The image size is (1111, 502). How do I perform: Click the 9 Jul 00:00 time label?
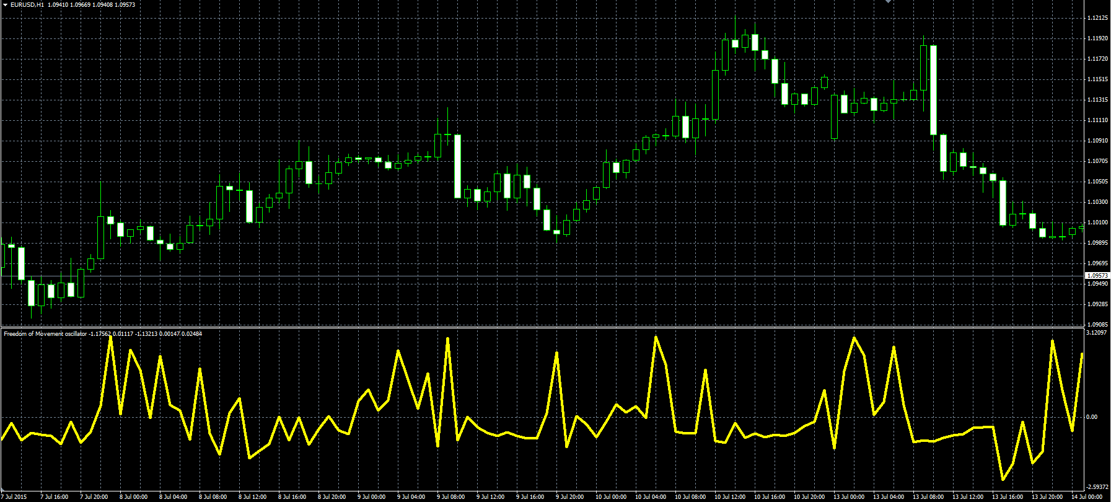pos(372,497)
